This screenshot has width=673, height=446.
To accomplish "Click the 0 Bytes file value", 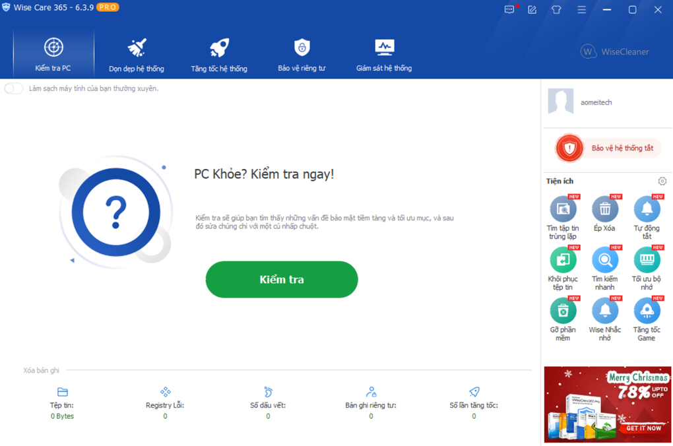I will (x=62, y=416).
